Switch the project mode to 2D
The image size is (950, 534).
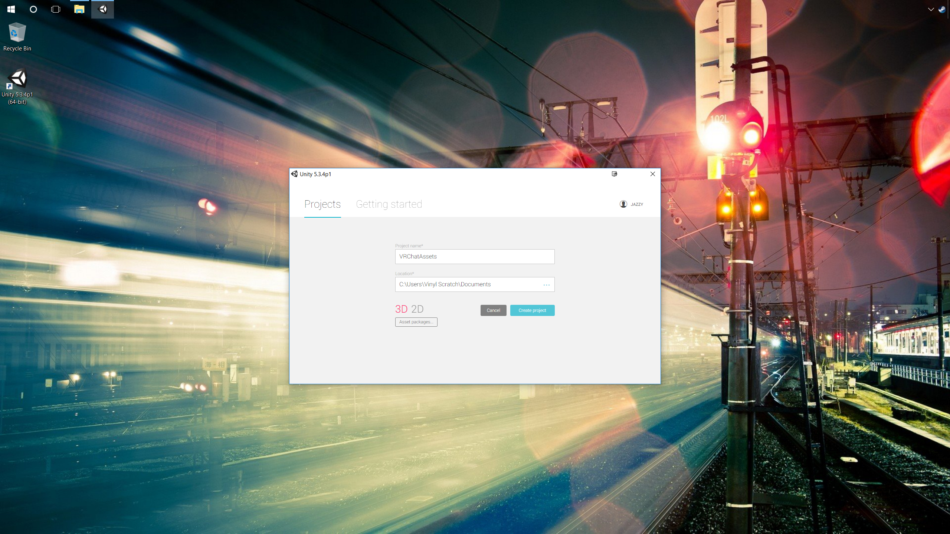pyautogui.click(x=417, y=309)
